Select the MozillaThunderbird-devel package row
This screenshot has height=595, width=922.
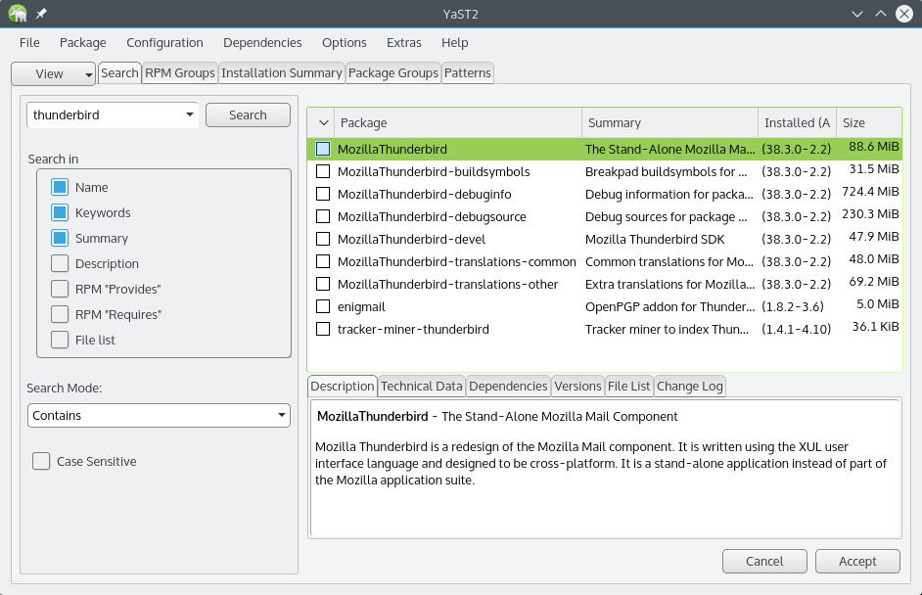point(605,239)
